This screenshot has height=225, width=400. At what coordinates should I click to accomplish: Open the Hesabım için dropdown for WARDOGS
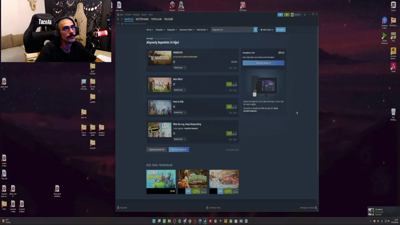(179, 67)
